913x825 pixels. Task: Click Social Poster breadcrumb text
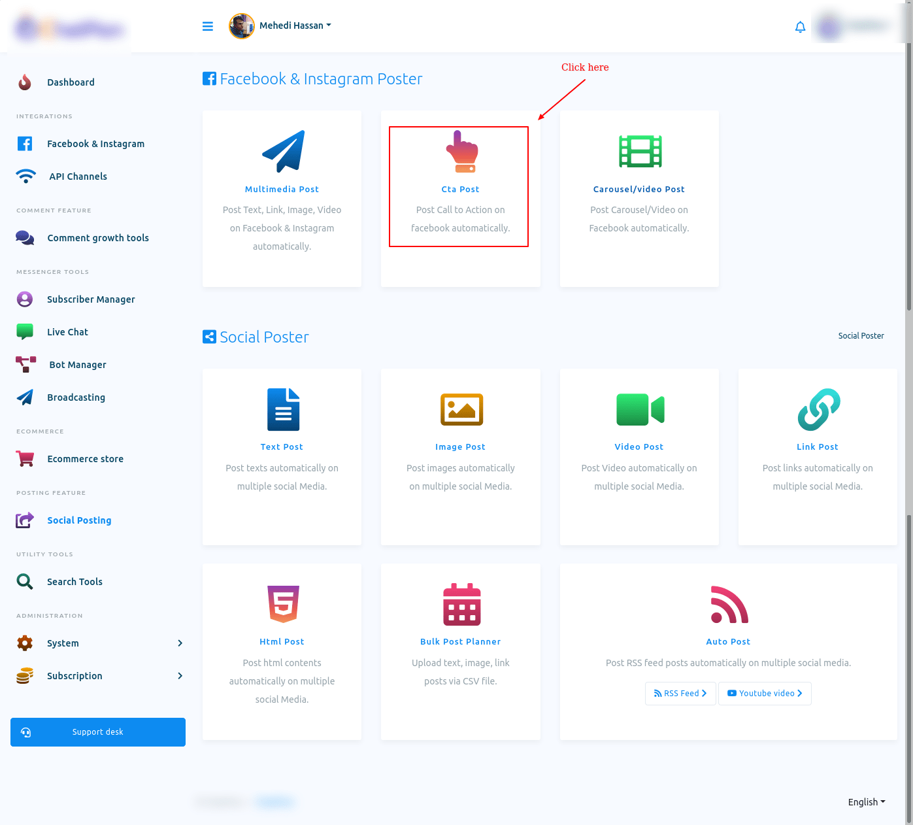click(x=861, y=336)
